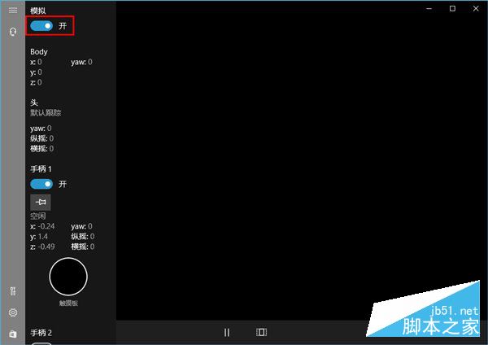Screen dimensions: 488x345
Task: Click the view layout icon beside pause
Action: pyautogui.click(x=261, y=332)
